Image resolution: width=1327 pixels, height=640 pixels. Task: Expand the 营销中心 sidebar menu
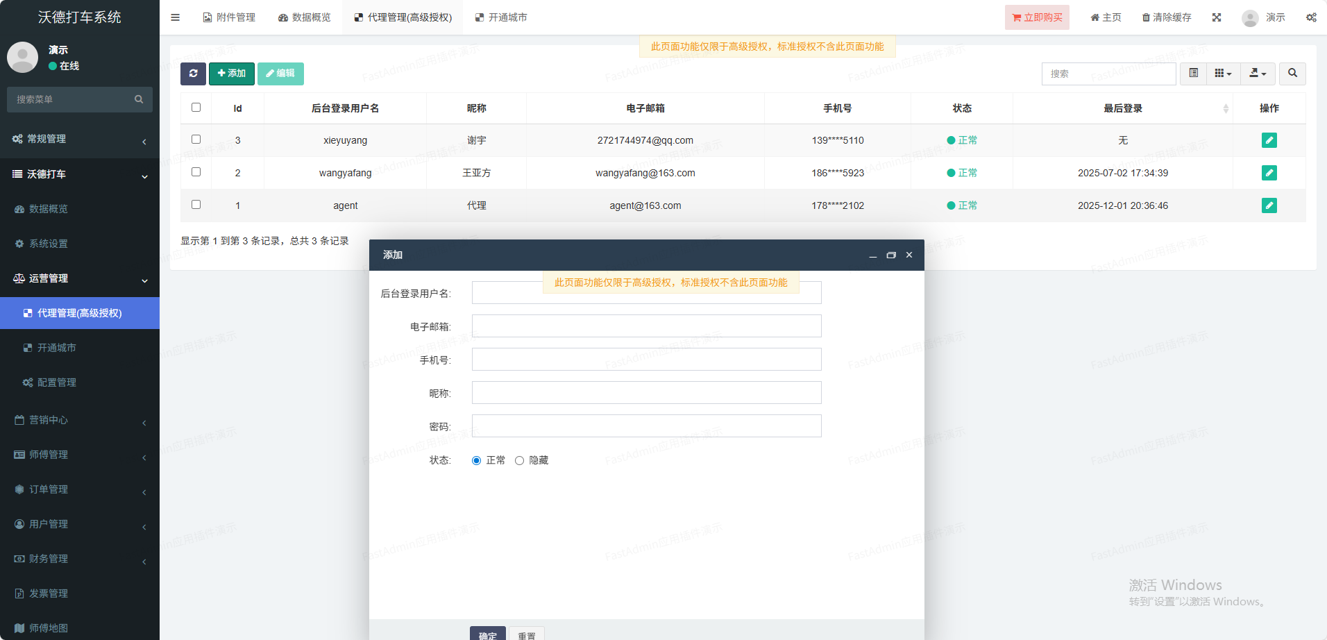pyautogui.click(x=80, y=420)
